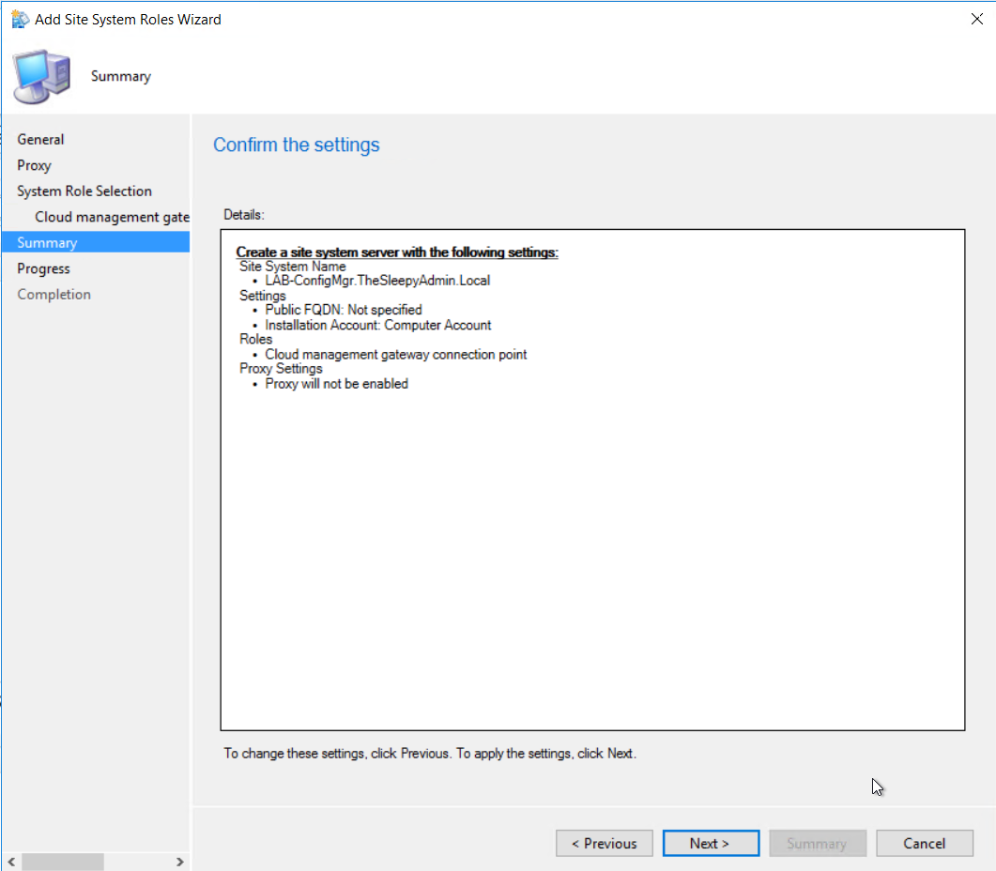The image size is (996, 871).
Task: Click the highlighted Summary step
Action: (45, 242)
